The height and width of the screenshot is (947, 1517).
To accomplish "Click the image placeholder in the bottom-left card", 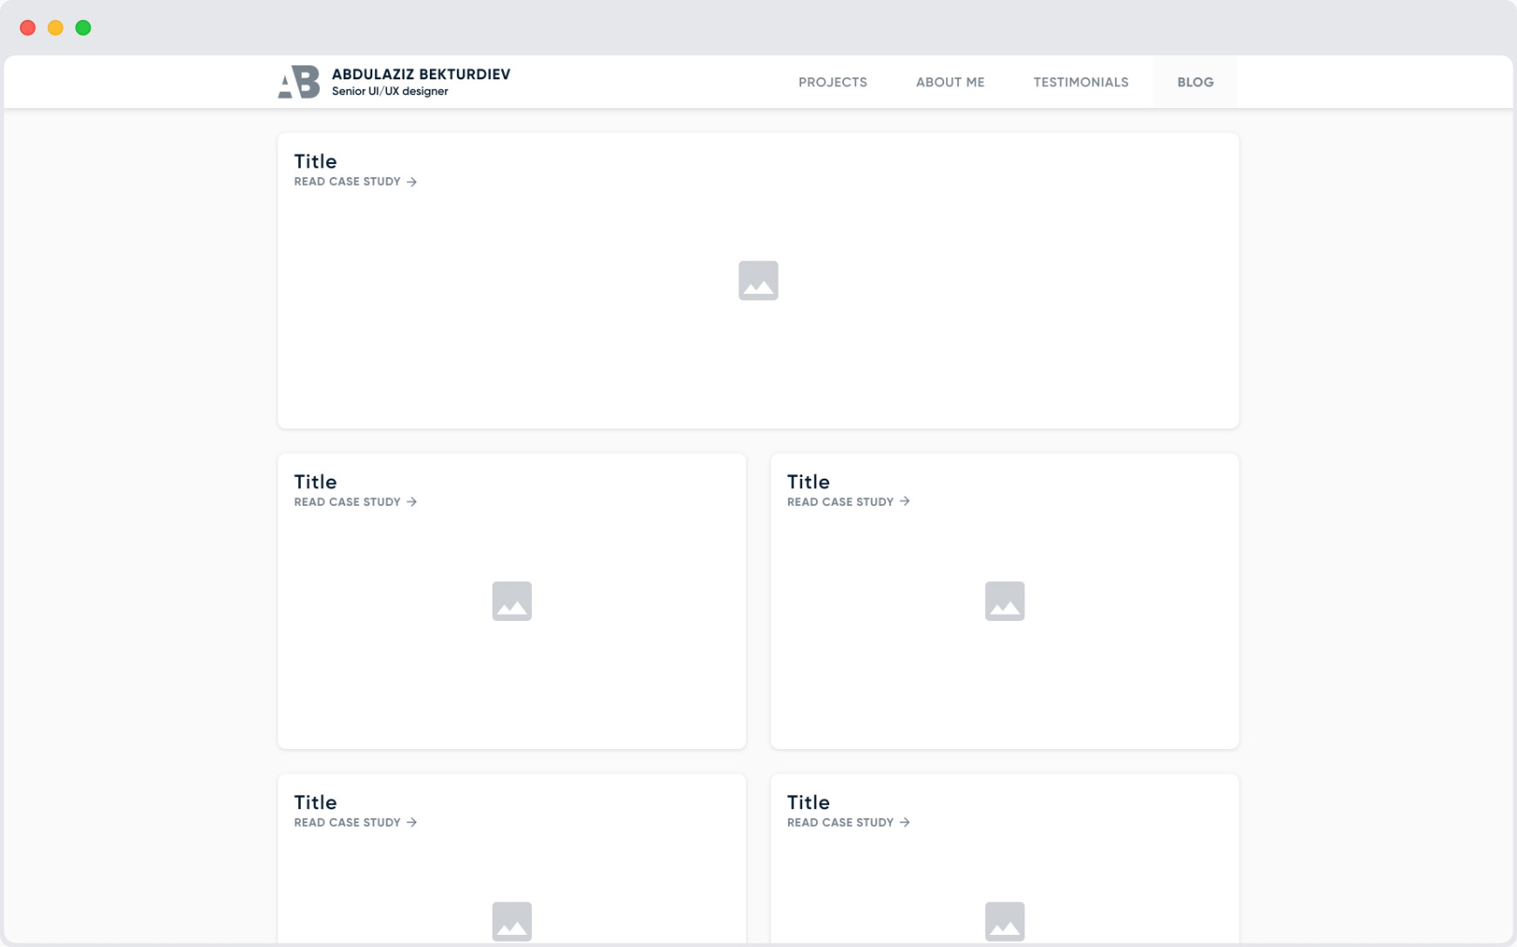I will pyautogui.click(x=512, y=921).
